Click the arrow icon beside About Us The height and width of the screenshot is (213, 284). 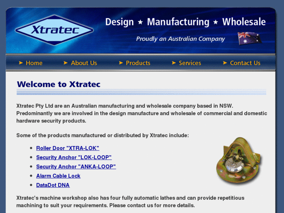tap(66, 63)
